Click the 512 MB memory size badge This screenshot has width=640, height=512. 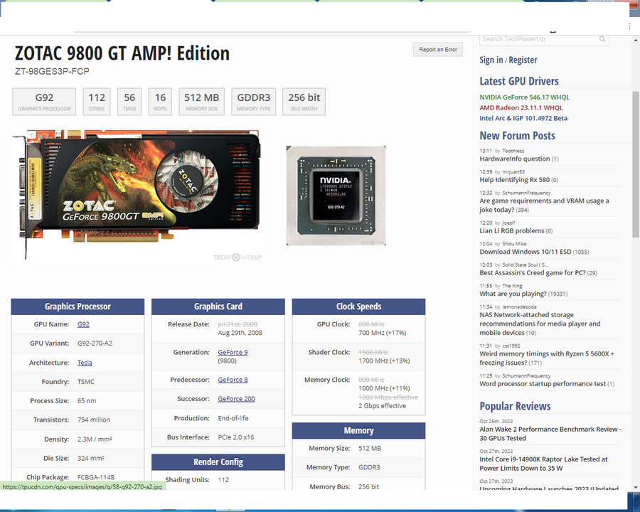202,102
